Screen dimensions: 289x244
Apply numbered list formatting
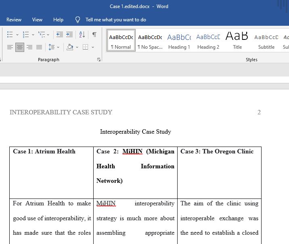point(25,34)
